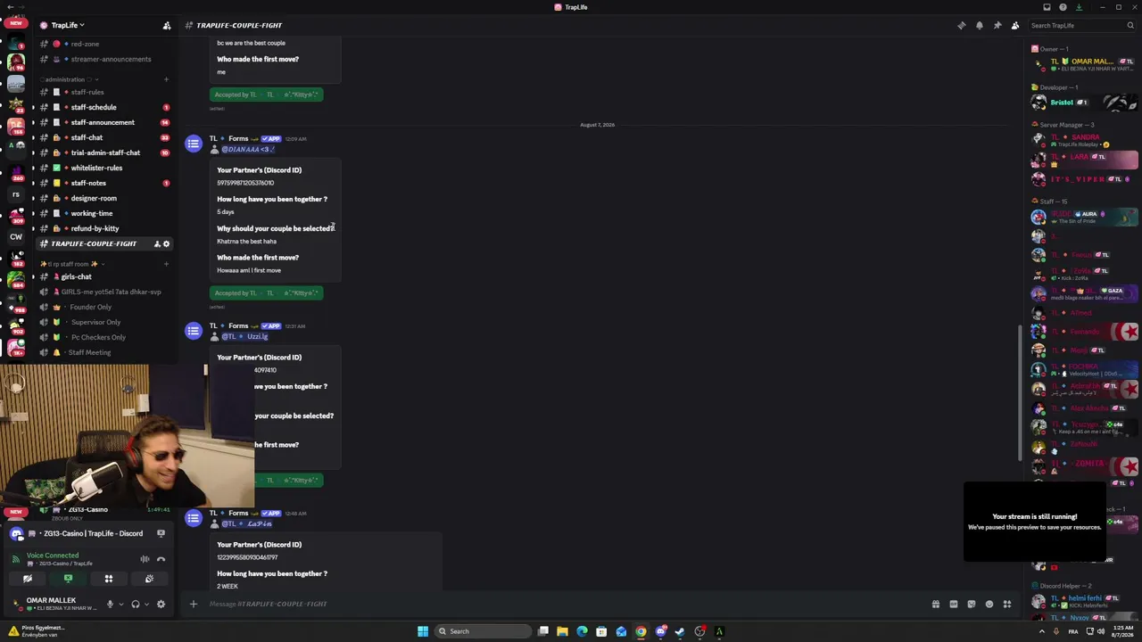Open the trial-admin-staff-chat channel

[105, 152]
